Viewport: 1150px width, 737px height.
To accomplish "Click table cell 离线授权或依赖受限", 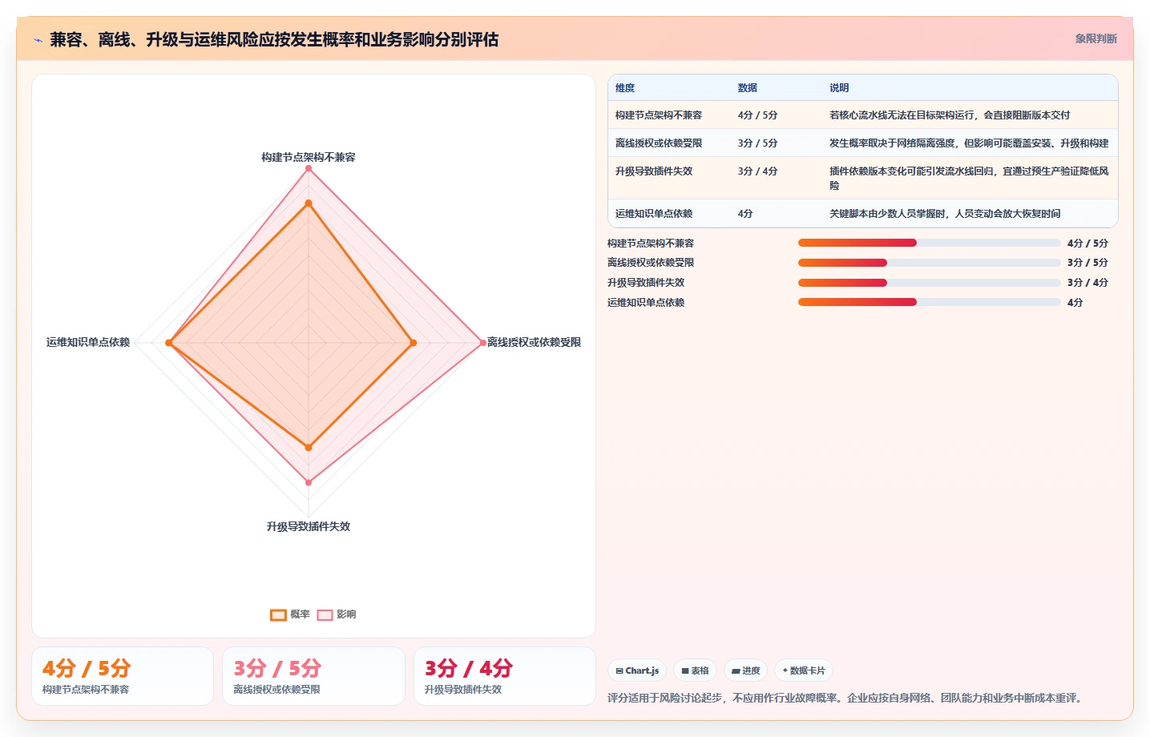I will [x=659, y=143].
